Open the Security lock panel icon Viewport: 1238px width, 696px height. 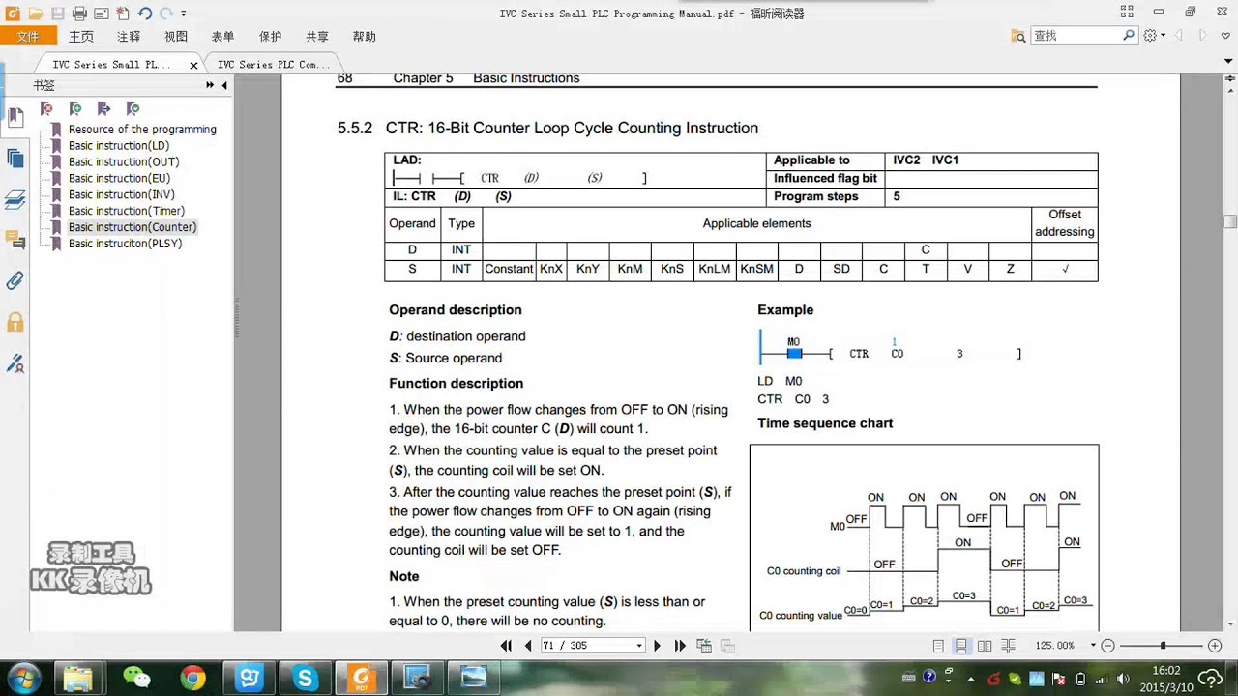15,322
